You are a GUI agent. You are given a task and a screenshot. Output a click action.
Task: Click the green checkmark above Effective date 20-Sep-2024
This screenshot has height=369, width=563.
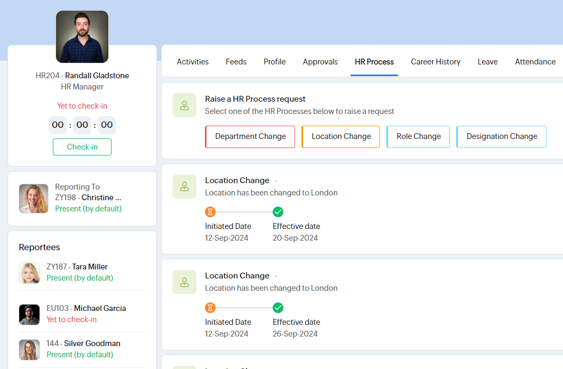pyautogui.click(x=278, y=212)
